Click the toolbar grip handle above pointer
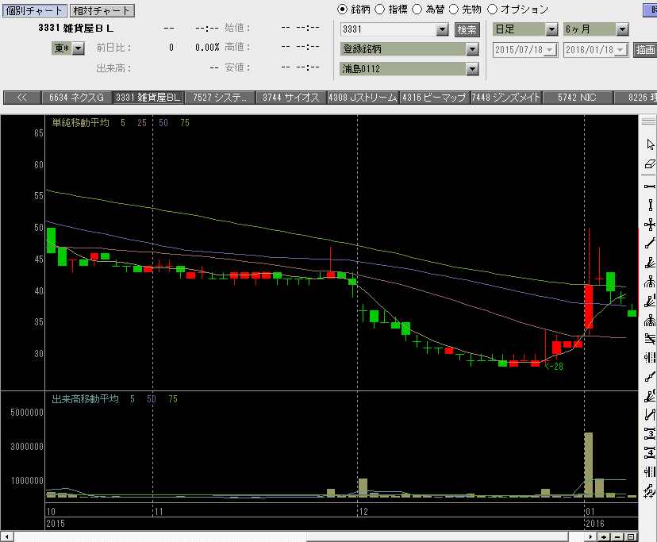 pos(648,121)
